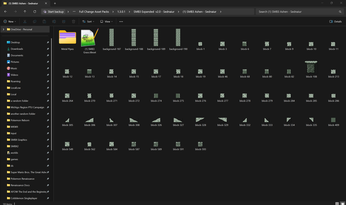This screenshot has width=346, height=205.
Task: Click the search magnifier icon
Action: [340, 12]
